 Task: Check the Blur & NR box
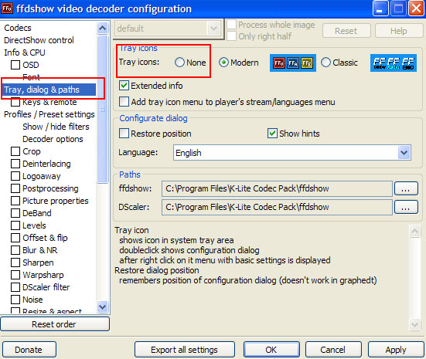15,250
